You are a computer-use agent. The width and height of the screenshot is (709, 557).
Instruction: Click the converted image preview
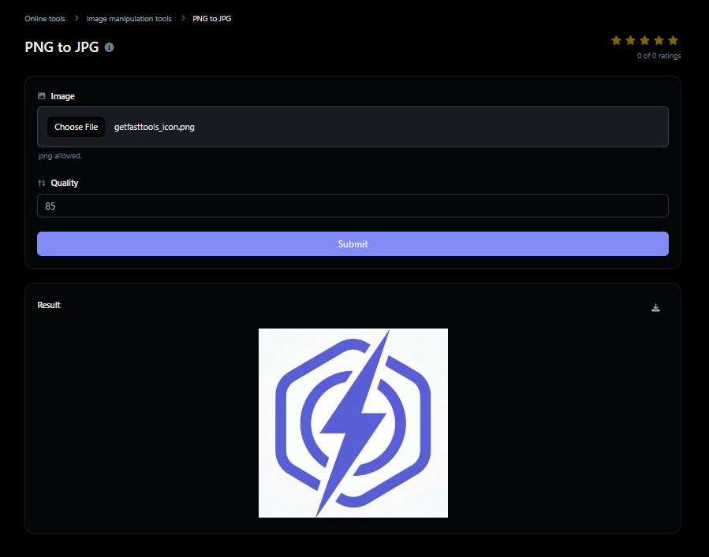pos(353,423)
